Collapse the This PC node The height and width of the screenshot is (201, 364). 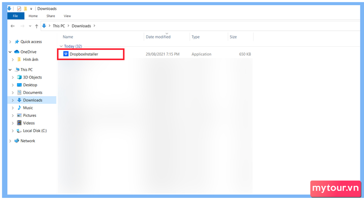click(x=10, y=70)
